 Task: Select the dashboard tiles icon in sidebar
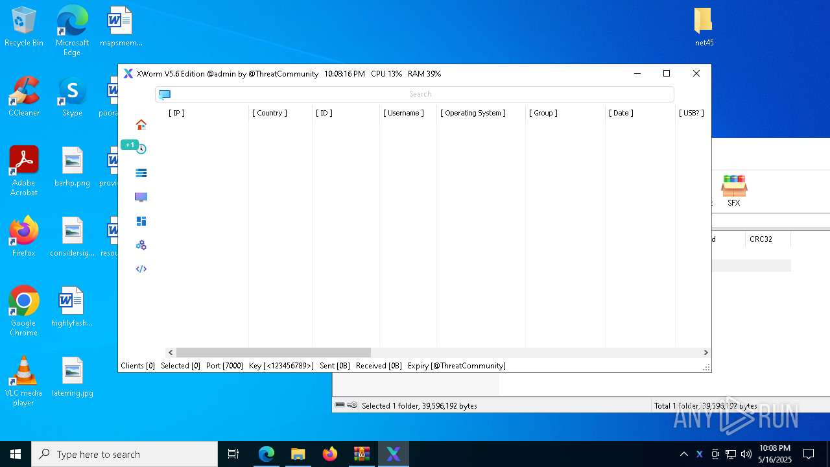(141, 221)
